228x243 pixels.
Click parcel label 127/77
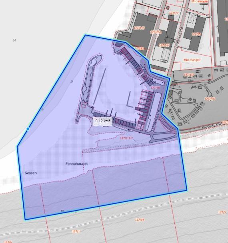coord(174,13)
